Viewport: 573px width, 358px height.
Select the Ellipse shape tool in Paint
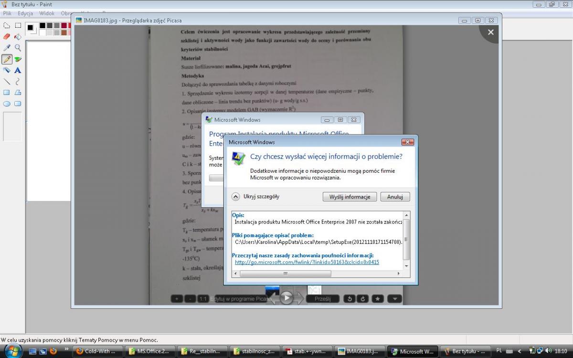(7, 104)
